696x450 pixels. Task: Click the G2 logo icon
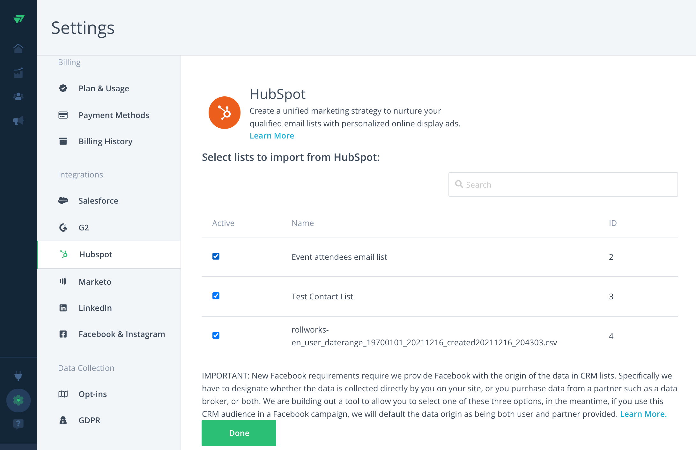pos(63,227)
